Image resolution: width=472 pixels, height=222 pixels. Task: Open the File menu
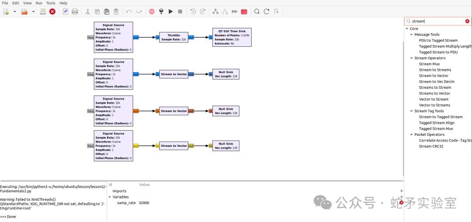pyautogui.click(x=5, y=3)
